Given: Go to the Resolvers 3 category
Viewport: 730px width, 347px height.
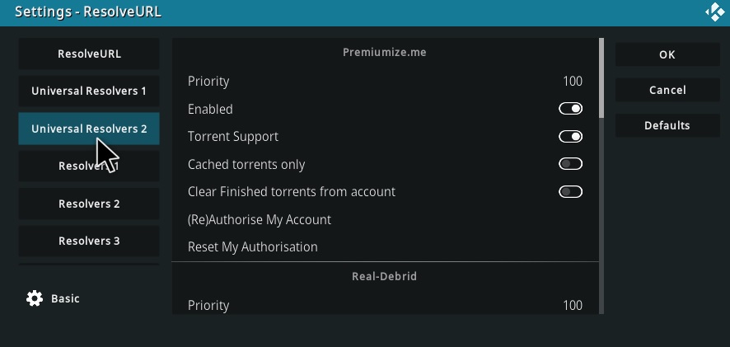Looking at the screenshot, I should pos(89,241).
